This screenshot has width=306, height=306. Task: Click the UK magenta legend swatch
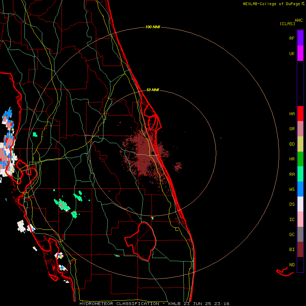click(300, 53)
